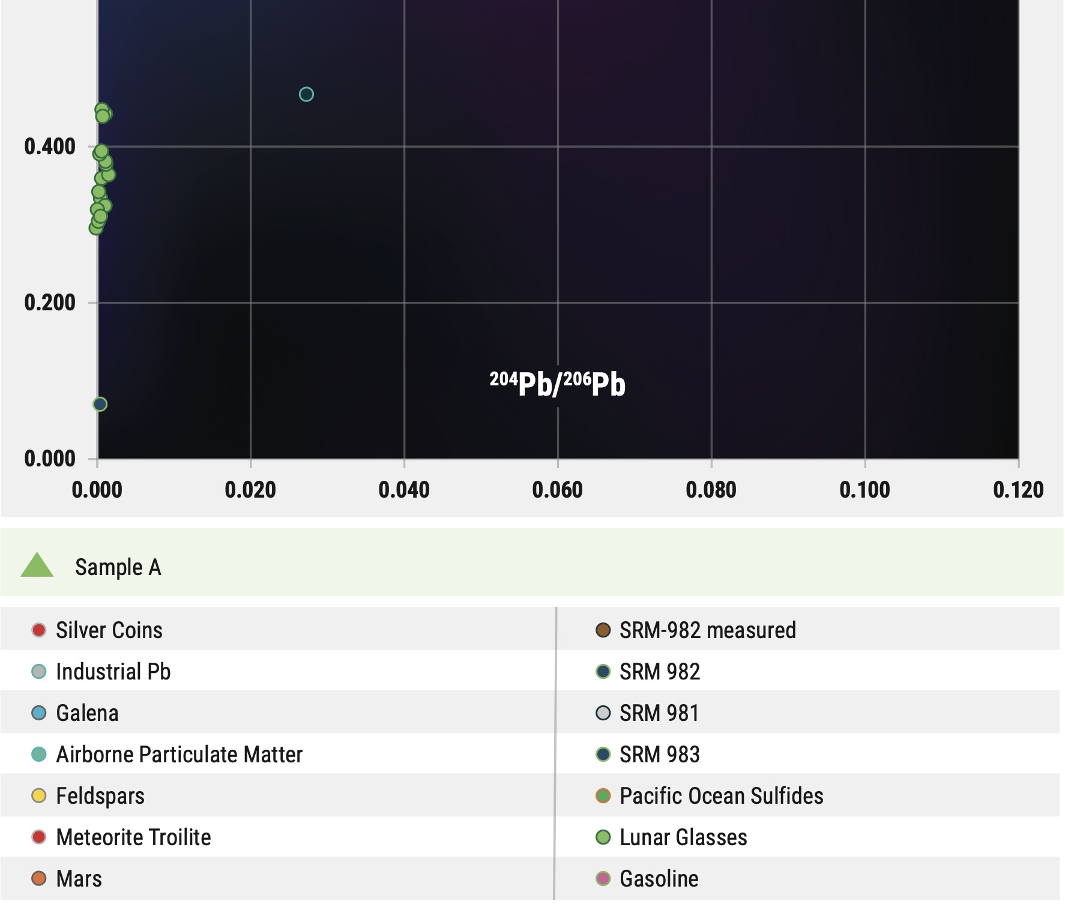Select the SRM 983 legend entry

tap(659, 755)
